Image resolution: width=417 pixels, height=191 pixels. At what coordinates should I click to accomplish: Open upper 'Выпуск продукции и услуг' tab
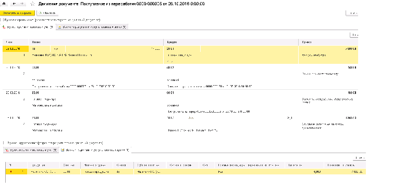[92, 27]
